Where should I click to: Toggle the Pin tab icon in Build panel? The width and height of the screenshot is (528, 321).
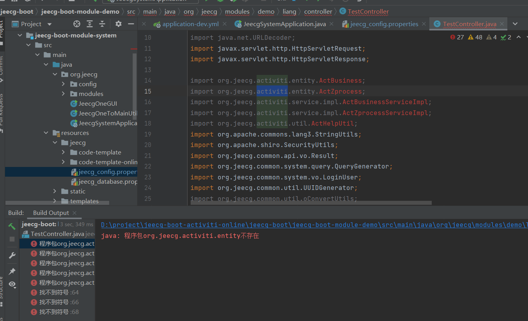[x=12, y=271]
